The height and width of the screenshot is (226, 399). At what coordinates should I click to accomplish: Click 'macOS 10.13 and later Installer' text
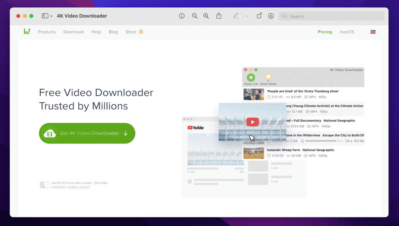click(x=72, y=183)
